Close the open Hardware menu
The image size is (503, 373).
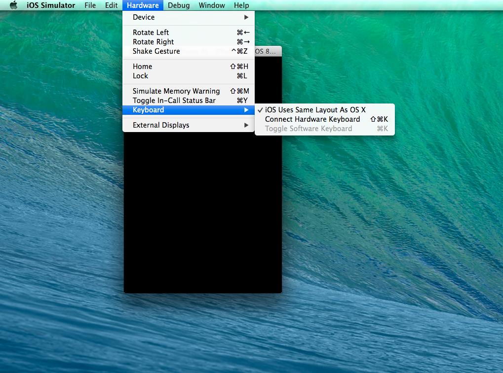[x=143, y=5]
